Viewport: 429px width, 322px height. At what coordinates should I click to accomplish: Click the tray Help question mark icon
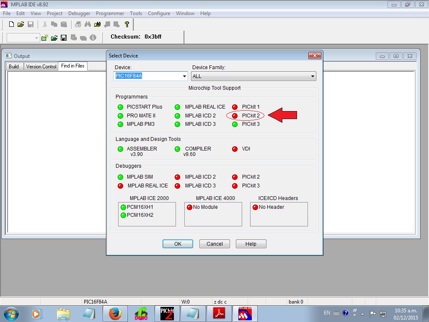click(x=346, y=313)
